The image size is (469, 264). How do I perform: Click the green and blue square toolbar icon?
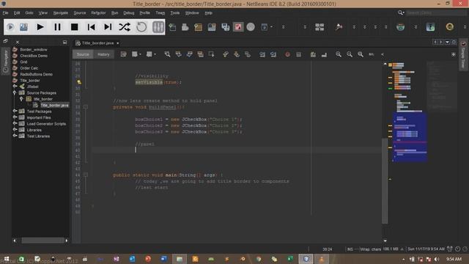pos(430,27)
